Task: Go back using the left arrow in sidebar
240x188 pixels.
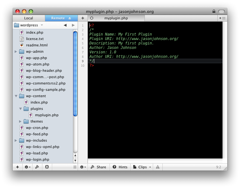Action: pyautogui.click(x=65, y=25)
